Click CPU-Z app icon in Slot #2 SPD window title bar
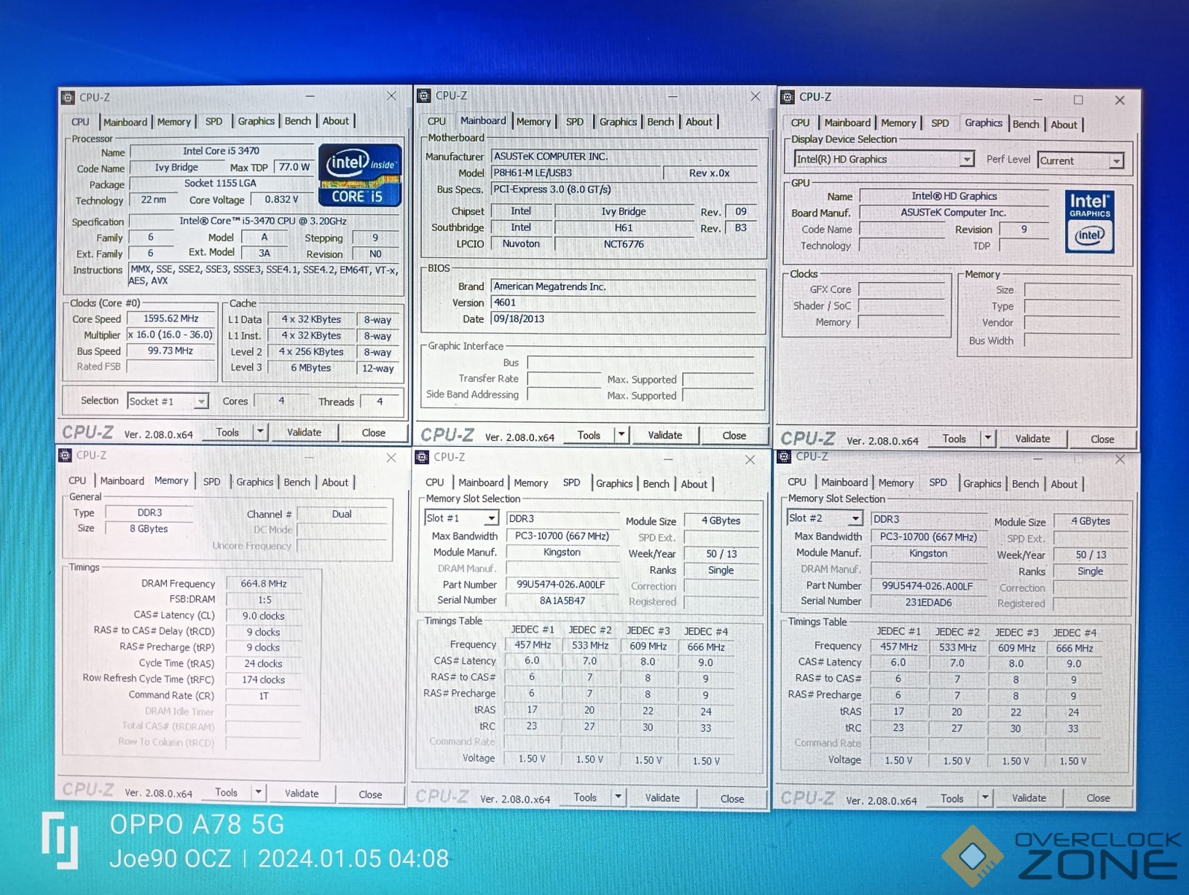Image resolution: width=1189 pixels, height=895 pixels. pos(784,456)
